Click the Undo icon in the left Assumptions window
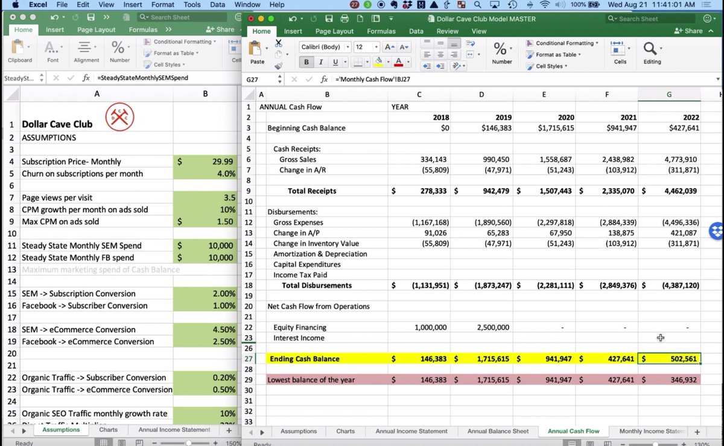Screen dimensions: 724x446 54,17
